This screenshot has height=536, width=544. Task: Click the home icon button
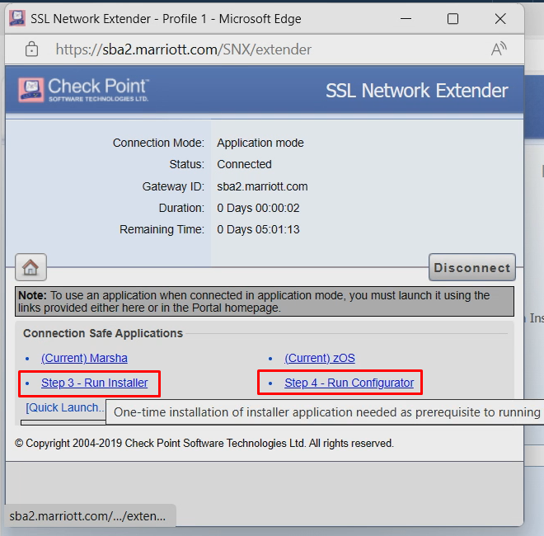tap(30, 267)
